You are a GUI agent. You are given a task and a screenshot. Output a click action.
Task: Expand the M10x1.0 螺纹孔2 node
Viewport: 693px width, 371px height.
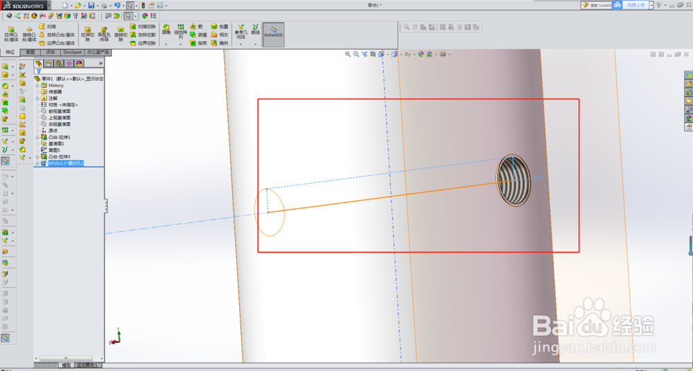(x=37, y=163)
